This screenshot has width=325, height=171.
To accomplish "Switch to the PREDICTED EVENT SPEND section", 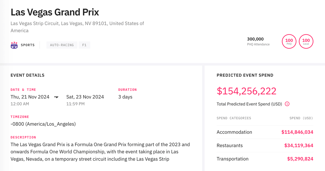I will (x=245, y=75).
